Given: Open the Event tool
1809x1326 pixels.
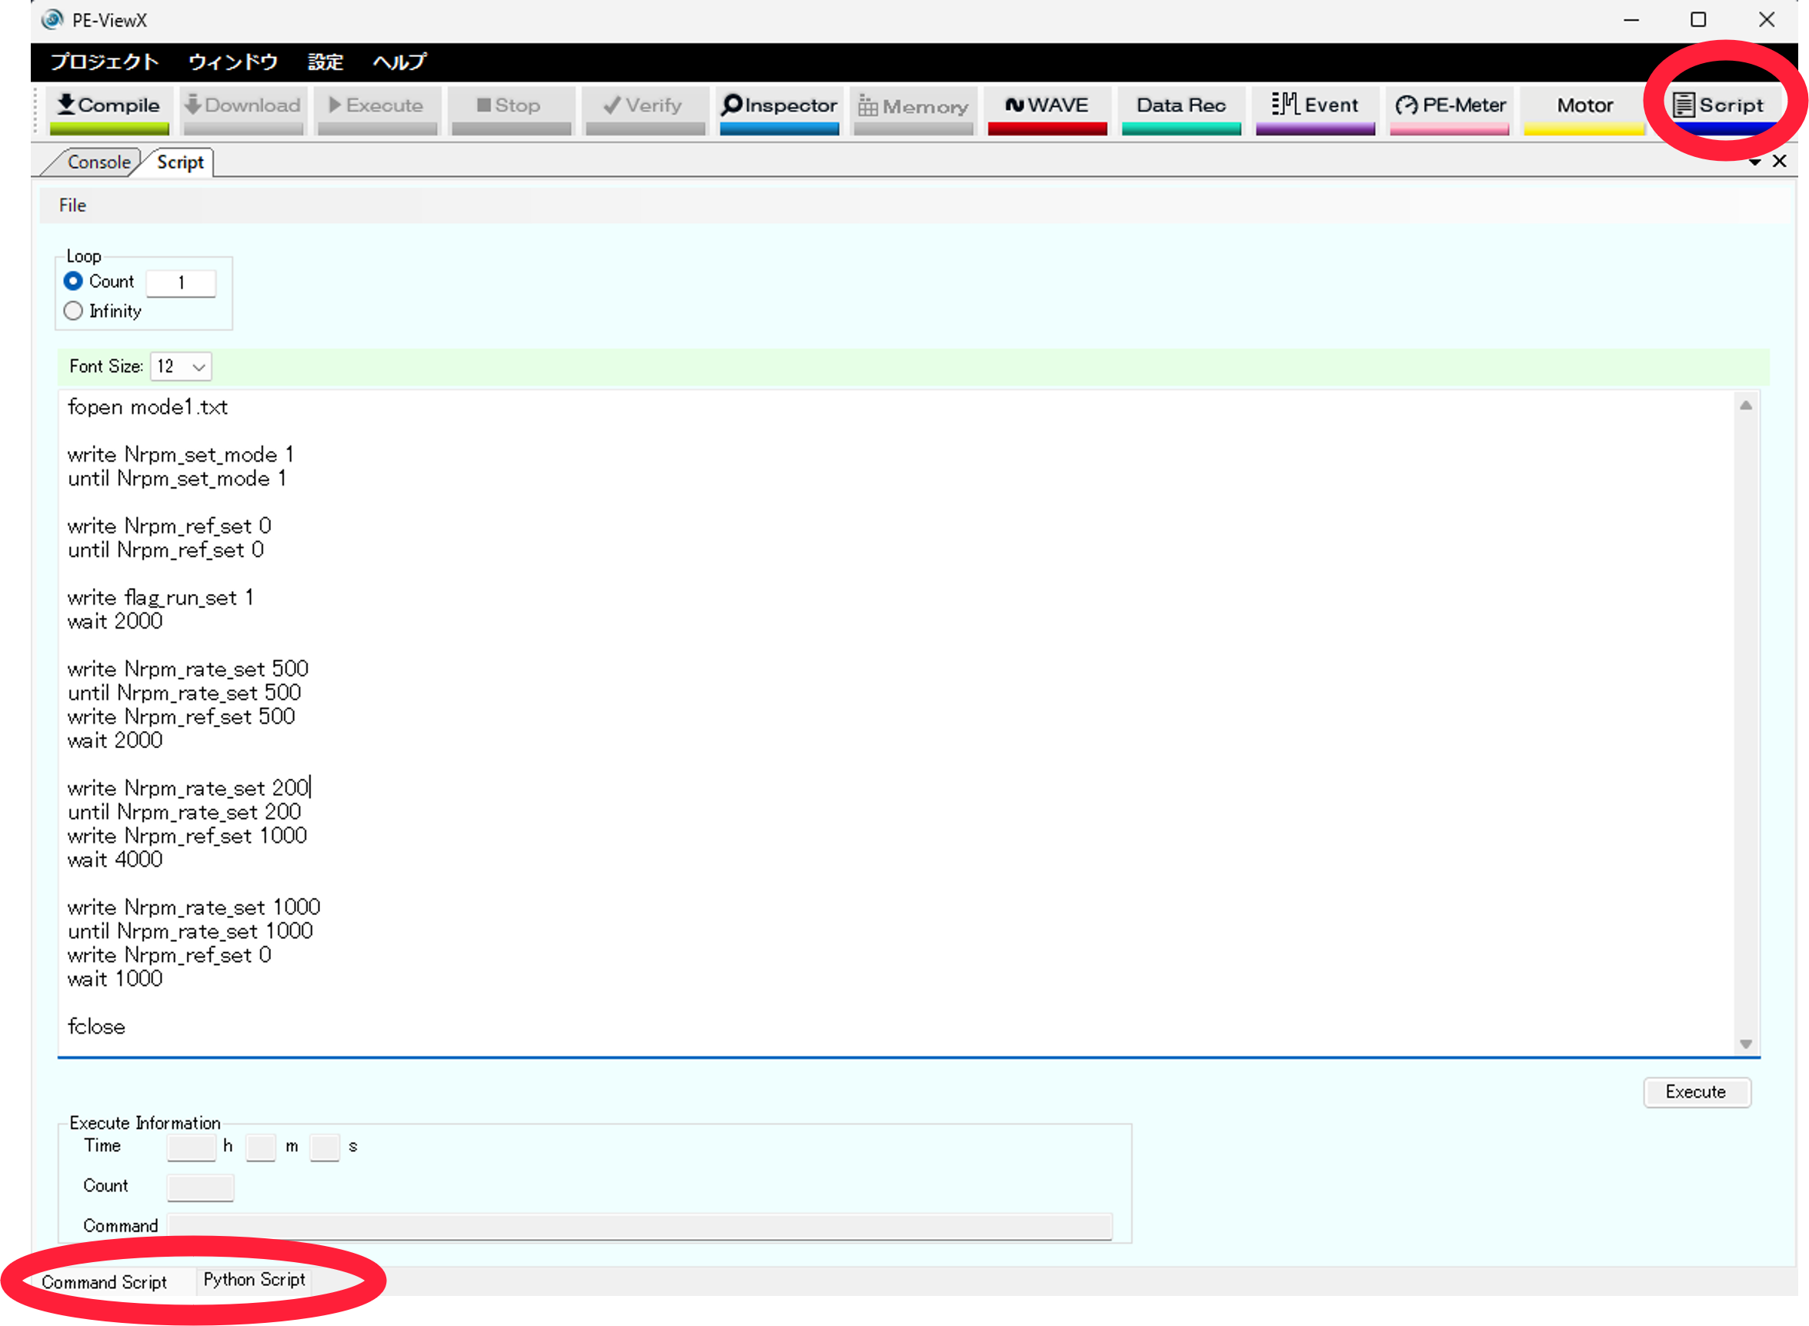Looking at the screenshot, I should pos(1314,106).
